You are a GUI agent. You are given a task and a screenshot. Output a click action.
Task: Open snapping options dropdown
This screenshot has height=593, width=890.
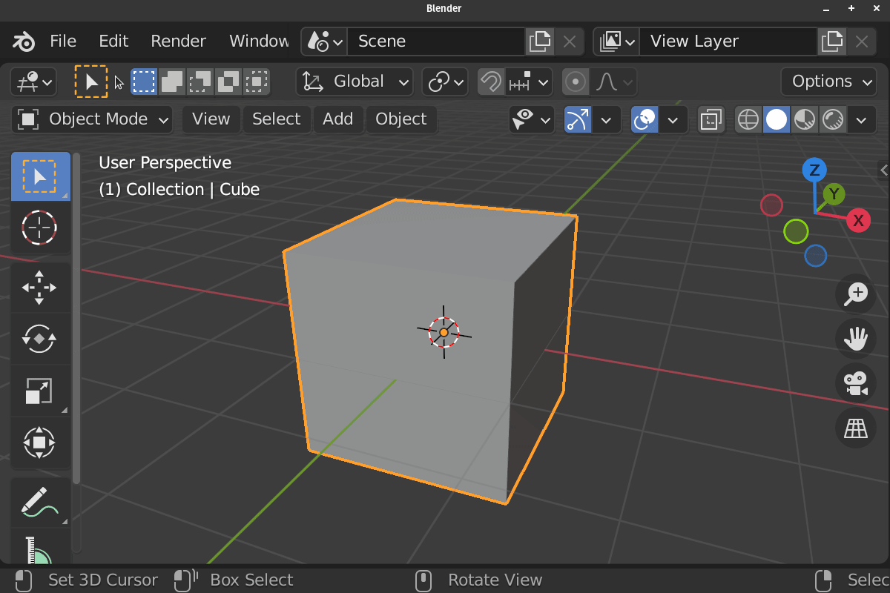(x=529, y=82)
